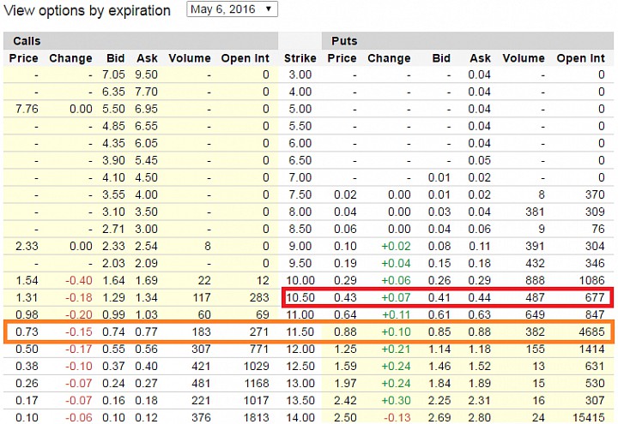Click the puts Change column header
This screenshot has width=618, height=424.
coord(389,58)
